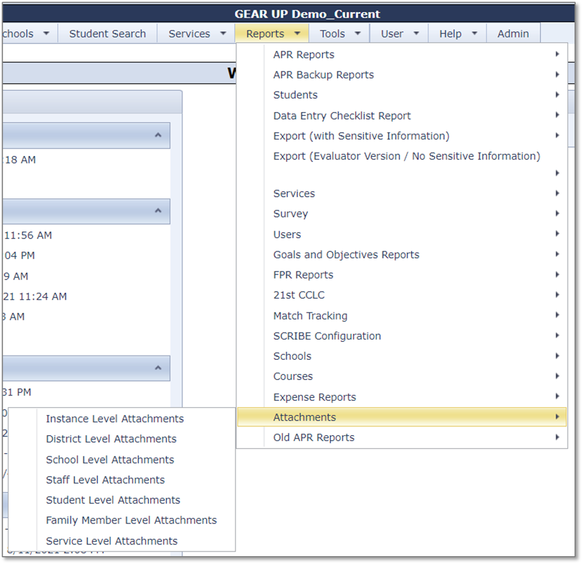Open the Schools menu in top bar

click(x=30, y=34)
